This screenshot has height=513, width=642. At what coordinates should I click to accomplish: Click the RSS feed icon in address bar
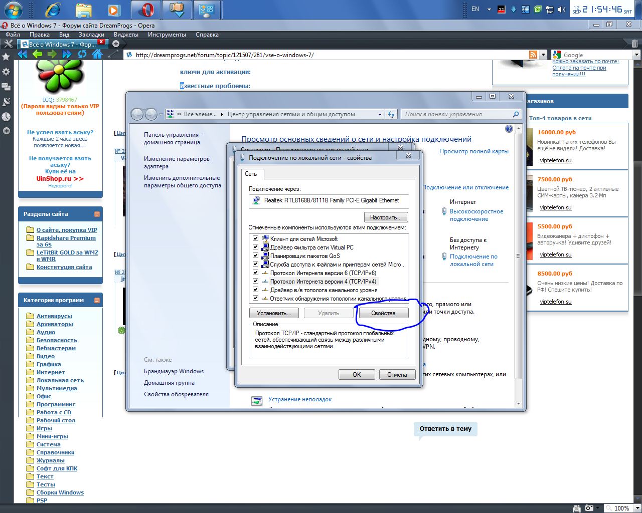click(x=533, y=55)
